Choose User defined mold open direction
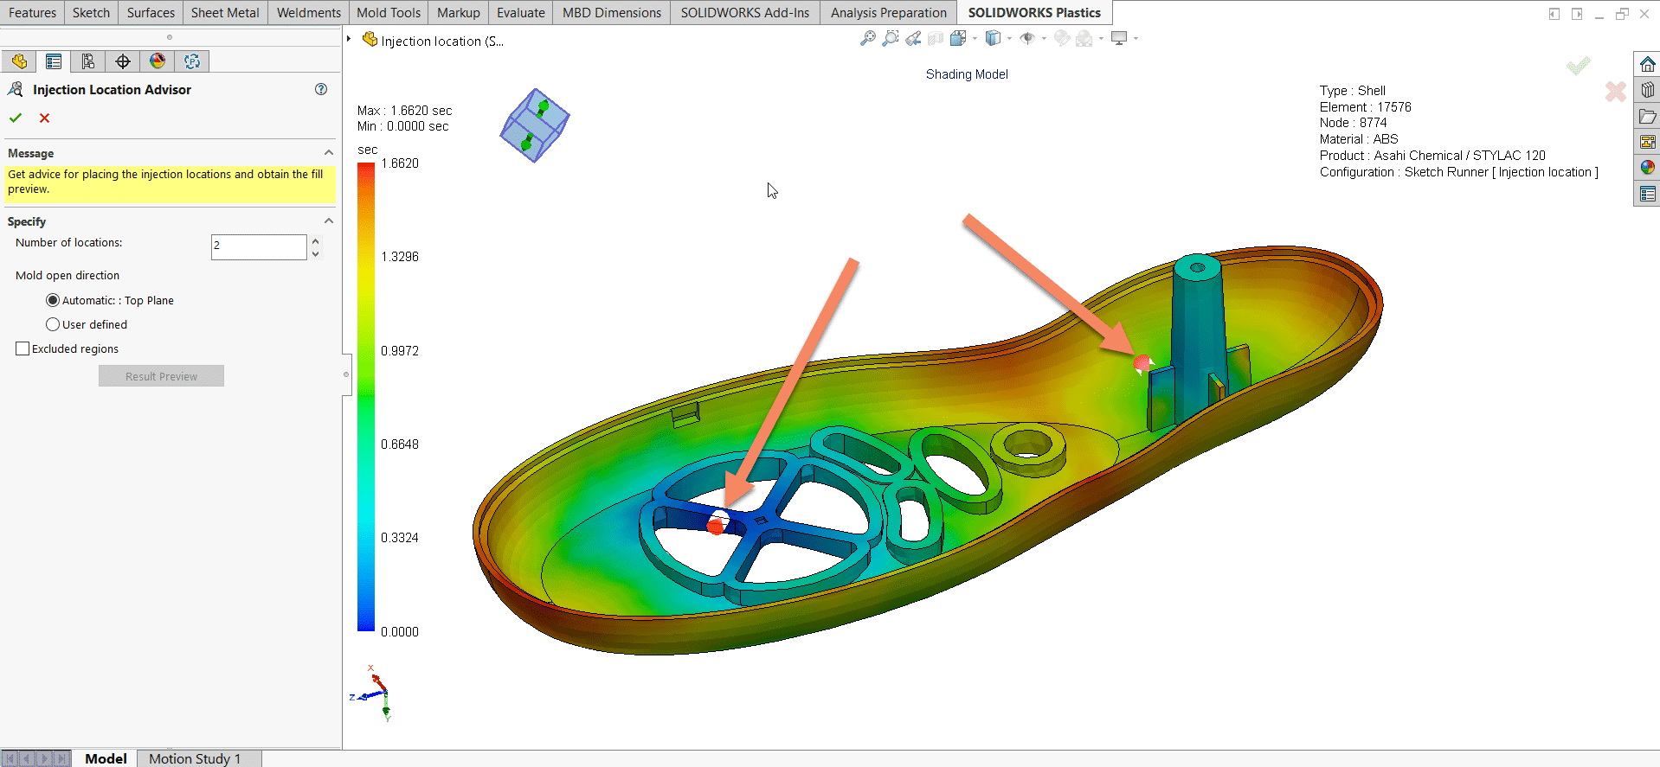The height and width of the screenshot is (767, 1660). pyautogui.click(x=53, y=325)
